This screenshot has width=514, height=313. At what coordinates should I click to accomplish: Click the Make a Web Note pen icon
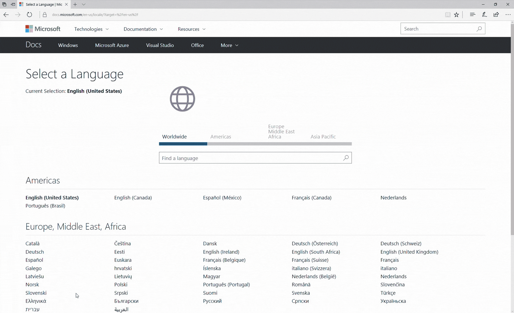pyautogui.click(x=484, y=14)
